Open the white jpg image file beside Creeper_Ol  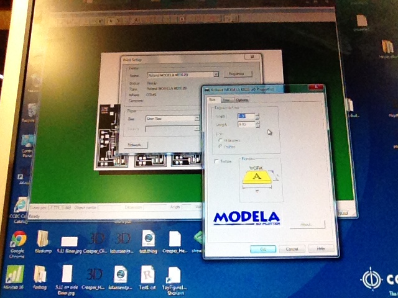tap(69, 242)
